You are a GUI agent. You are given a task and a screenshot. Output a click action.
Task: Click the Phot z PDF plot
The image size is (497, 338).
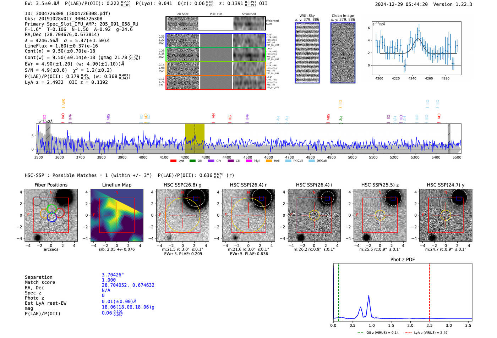403,292
